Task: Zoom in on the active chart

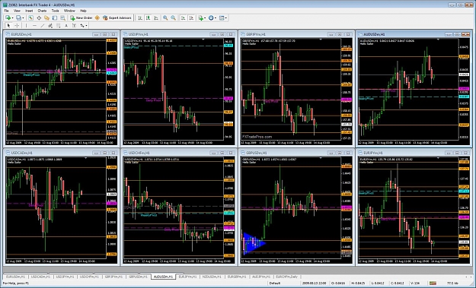Action: click(165, 18)
